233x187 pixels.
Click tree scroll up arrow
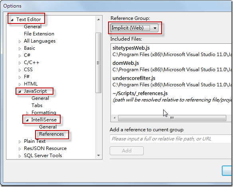tap(99, 19)
